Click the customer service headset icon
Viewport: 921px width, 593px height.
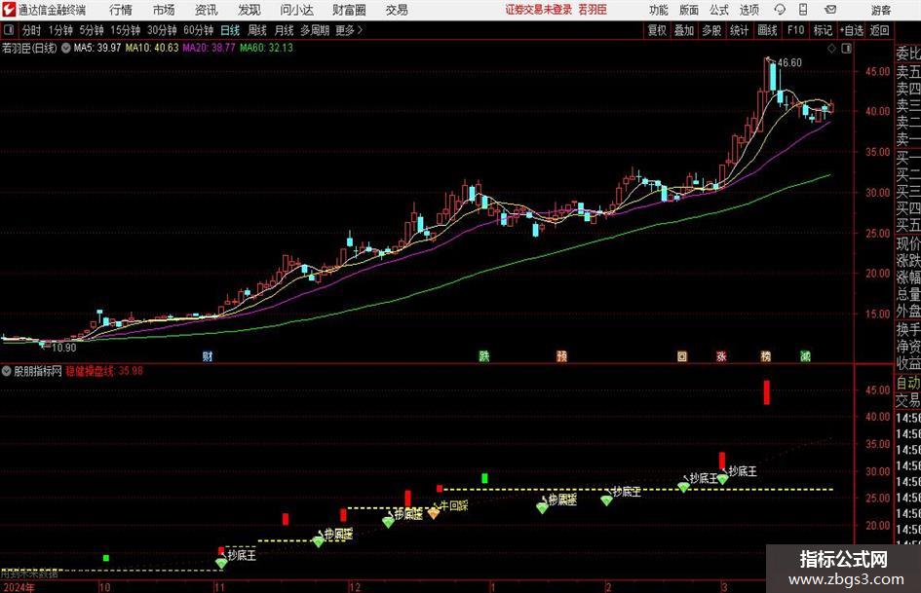pyautogui.click(x=780, y=10)
